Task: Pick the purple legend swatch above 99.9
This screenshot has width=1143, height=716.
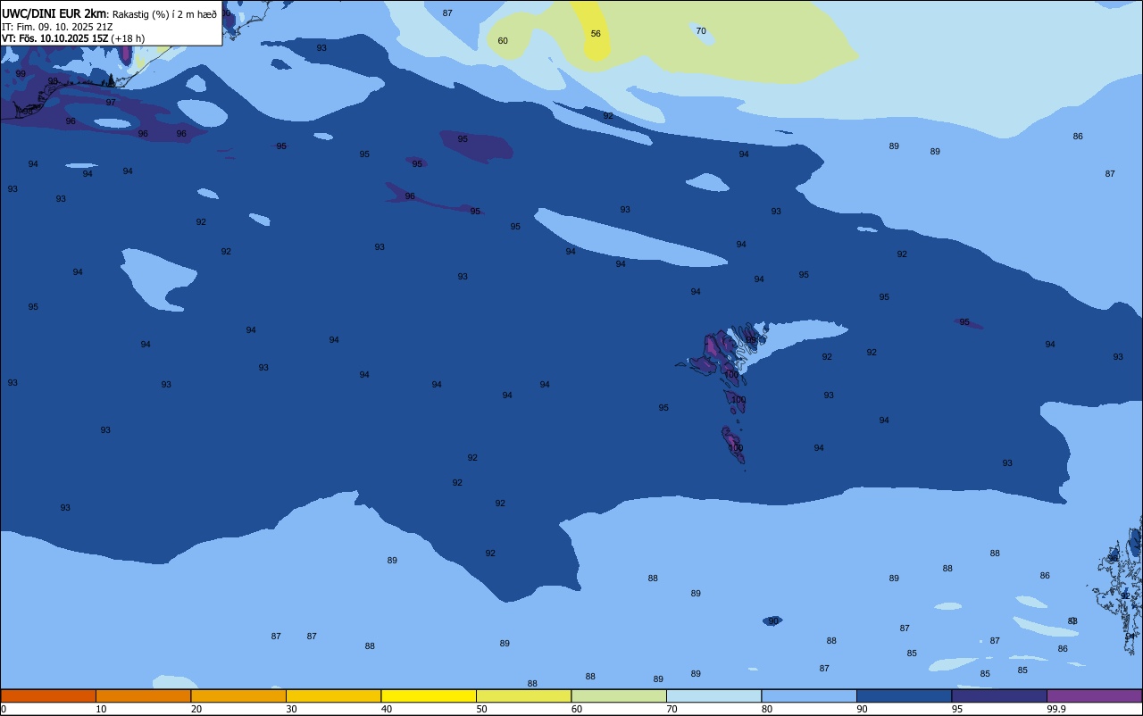Action: (1094, 695)
